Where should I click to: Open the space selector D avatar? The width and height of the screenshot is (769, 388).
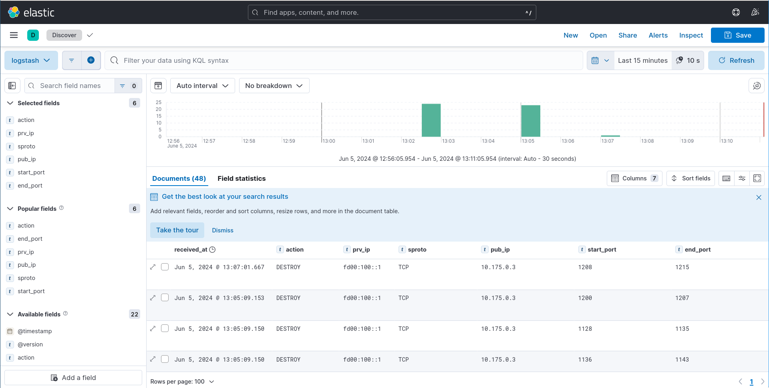pyautogui.click(x=33, y=35)
